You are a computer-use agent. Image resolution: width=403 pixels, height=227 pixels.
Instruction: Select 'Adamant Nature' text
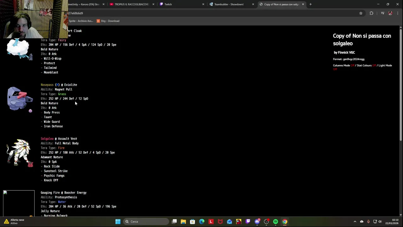coord(52,157)
